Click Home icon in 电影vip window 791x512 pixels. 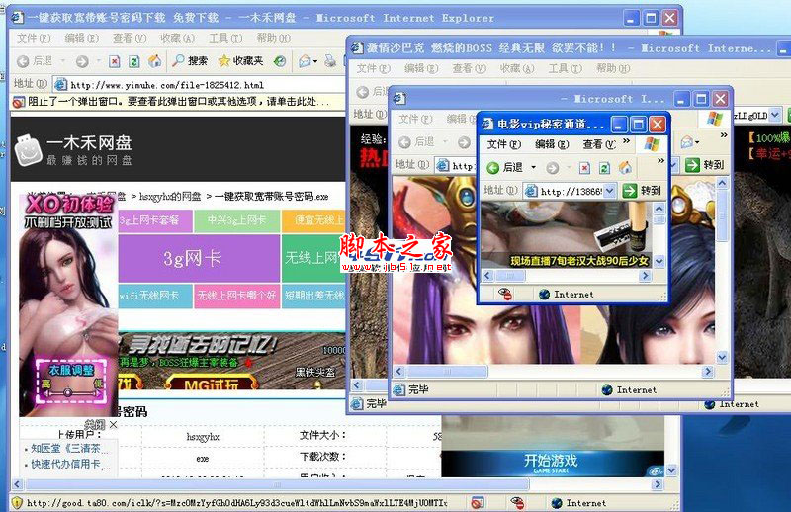pyautogui.click(x=625, y=167)
